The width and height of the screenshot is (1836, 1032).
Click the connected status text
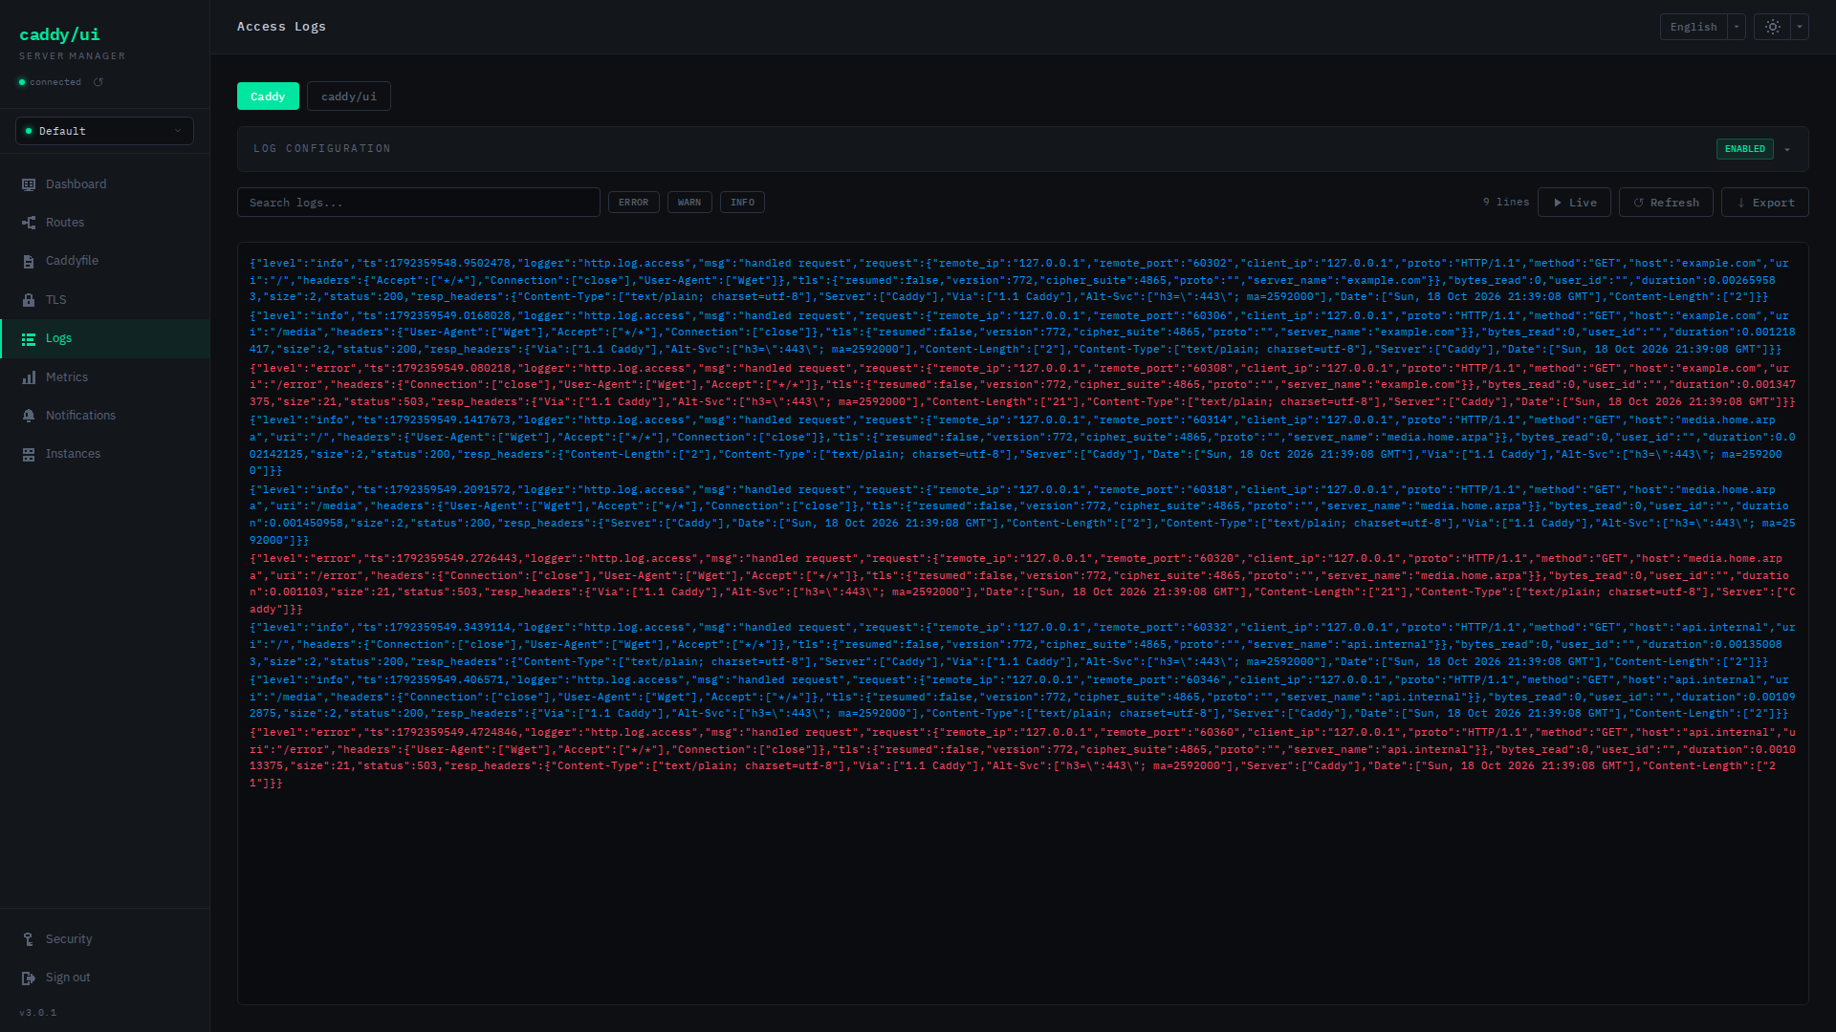55,82
